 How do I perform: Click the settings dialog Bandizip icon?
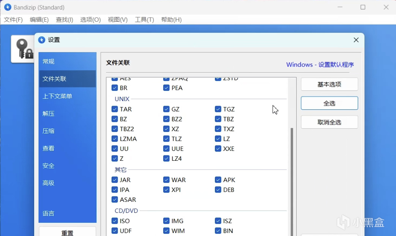point(42,40)
